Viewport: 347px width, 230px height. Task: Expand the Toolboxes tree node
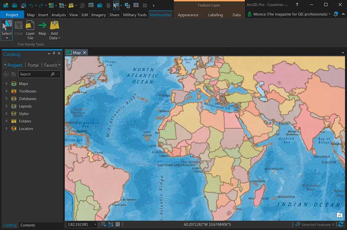(6, 91)
